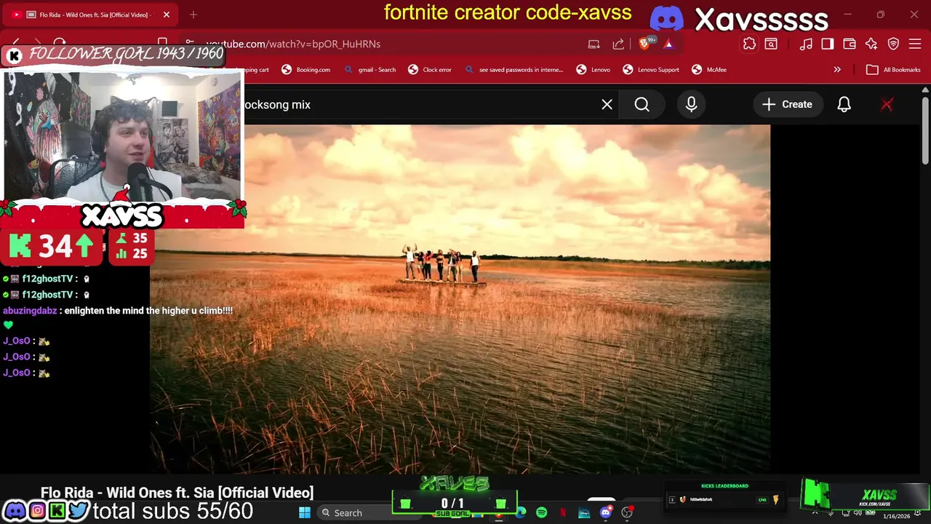Click the search-window icon beside Extensions
Image resolution: width=931 pixels, height=524 pixels.
point(771,44)
